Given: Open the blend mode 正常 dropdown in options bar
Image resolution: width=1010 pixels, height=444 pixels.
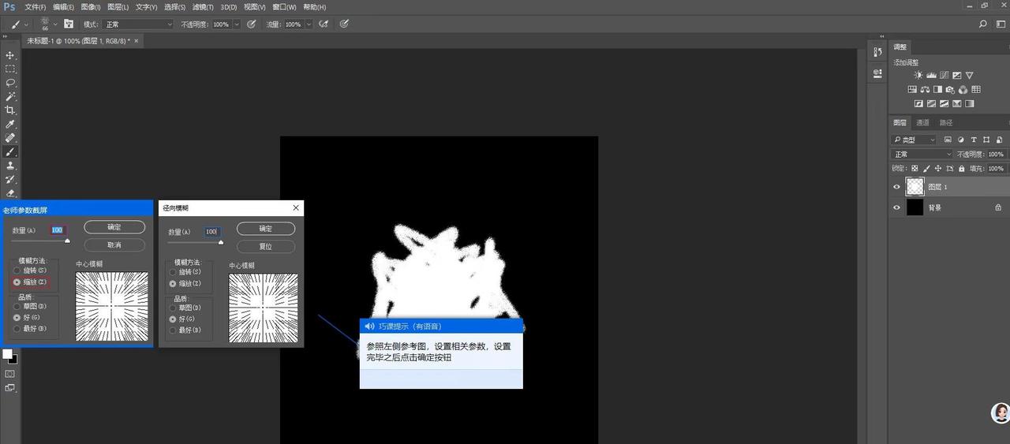Looking at the screenshot, I should pos(138,24).
